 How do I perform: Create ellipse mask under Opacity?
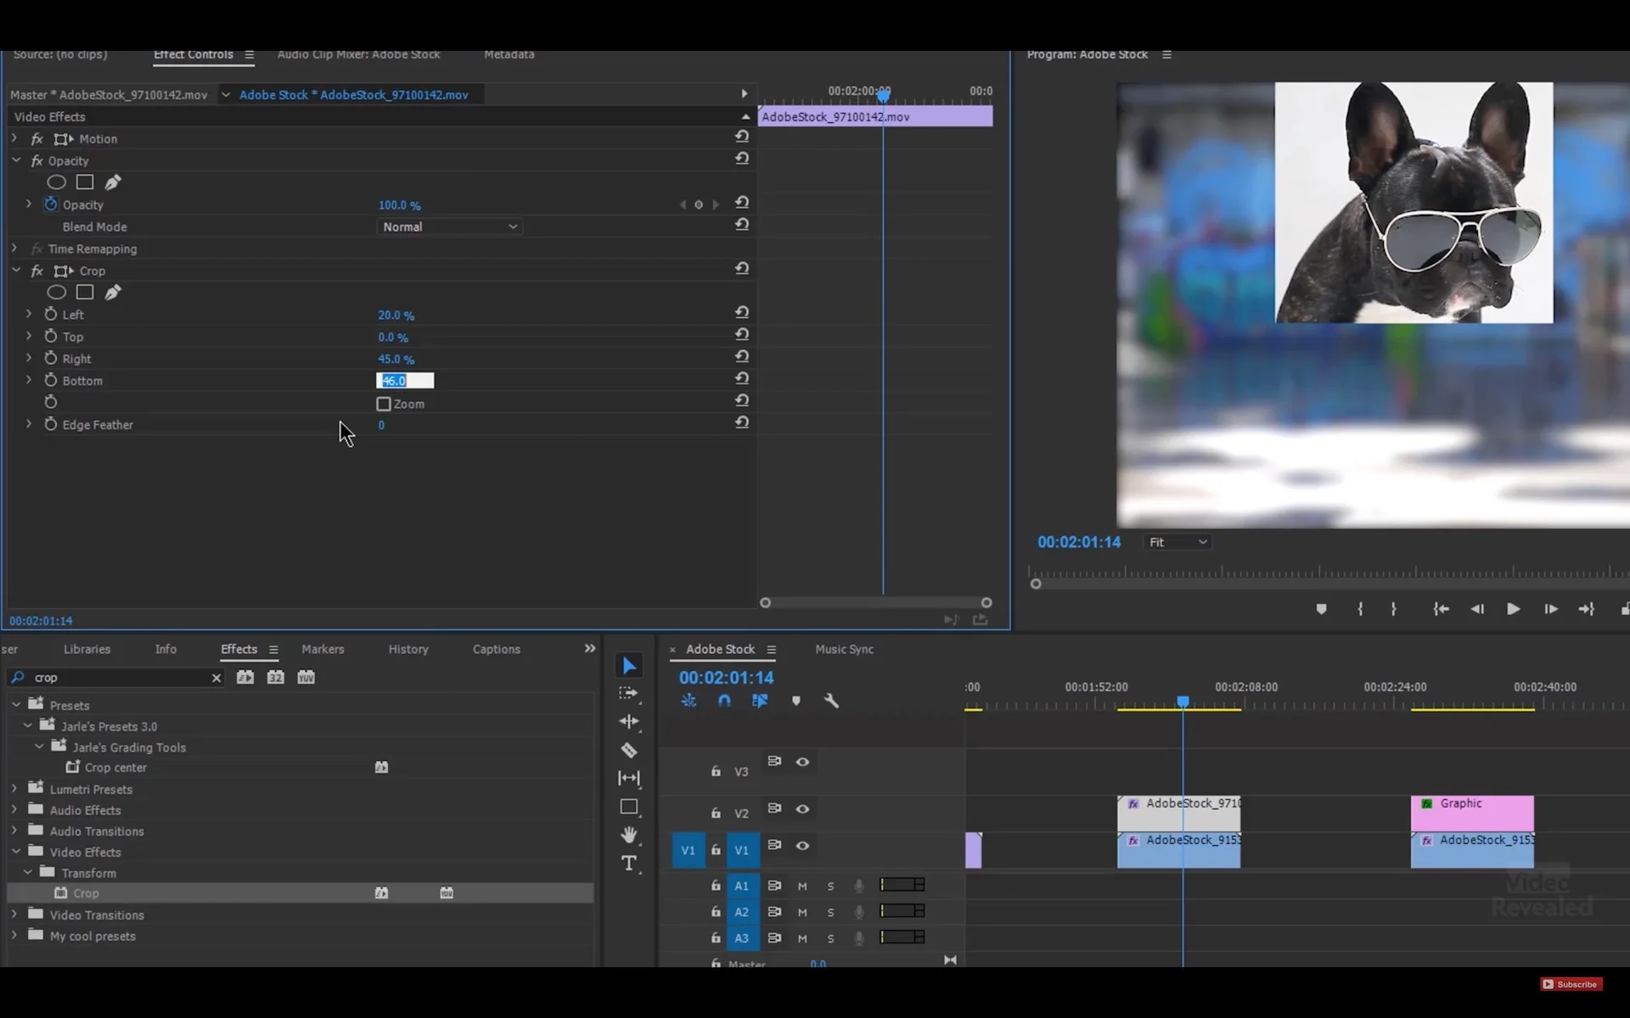coord(56,182)
